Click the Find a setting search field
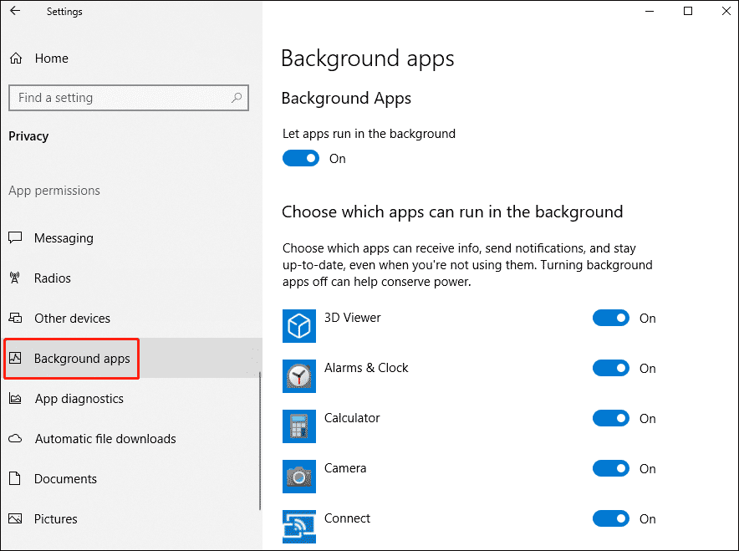 pyautogui.click(x=129, y=98)
